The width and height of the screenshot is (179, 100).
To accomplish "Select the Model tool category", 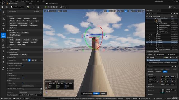I will point(3,35).
